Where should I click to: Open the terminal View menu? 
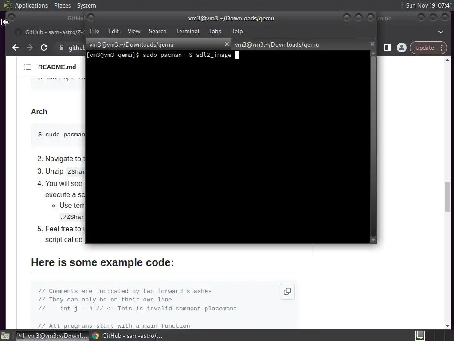pos(134,32)
